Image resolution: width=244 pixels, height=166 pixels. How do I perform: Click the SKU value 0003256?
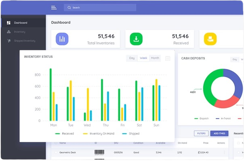[x=118, y=152]
